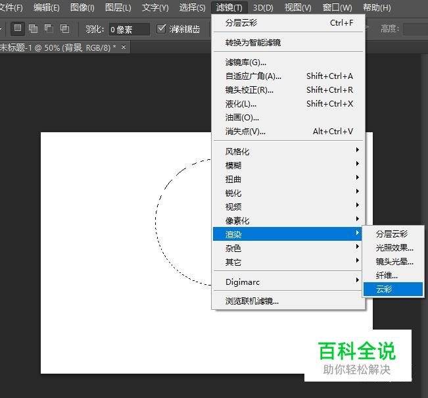The height and width of the screenshot is (398, 428).
Task: Open the 3D(D) menu
Action: 263,7
